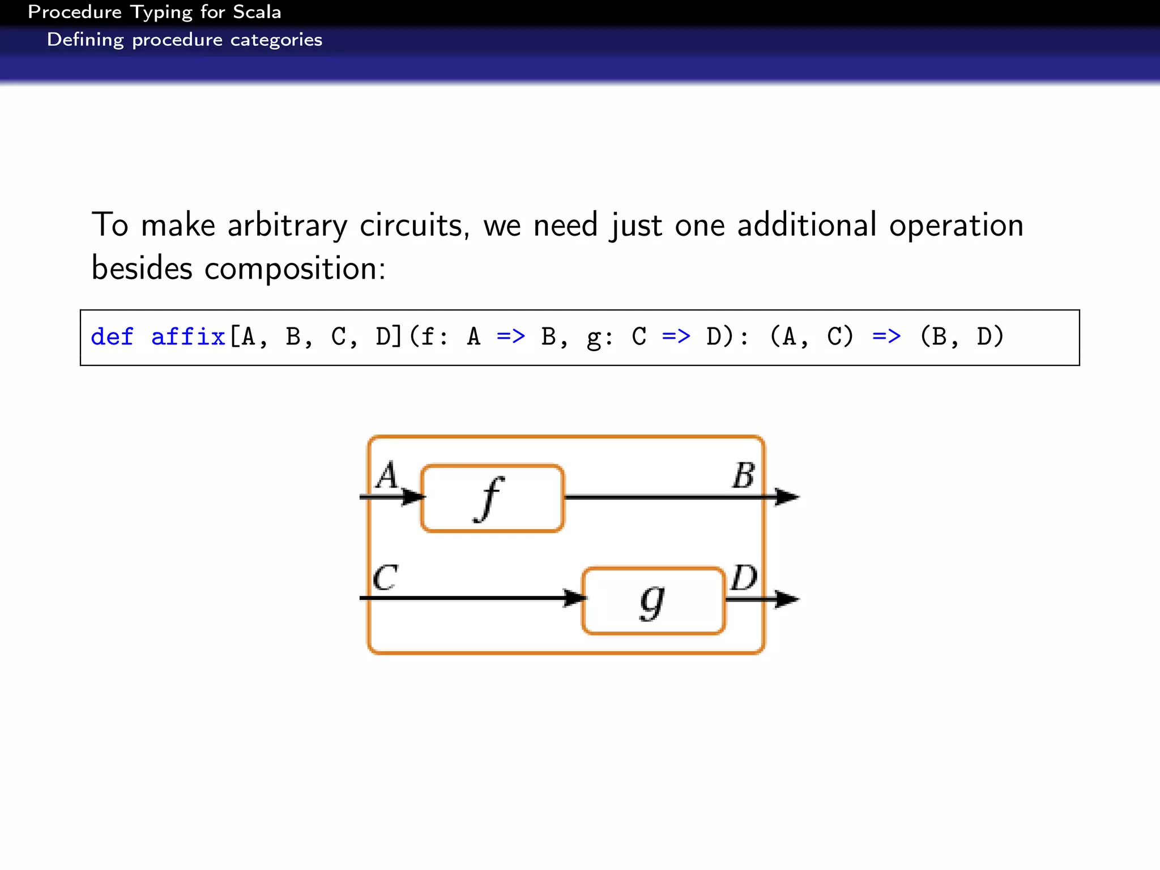The width and height of the screenshot is (1160, 870).
Task: Click the D output arrowhead on the right
Action: coord(786,599)
